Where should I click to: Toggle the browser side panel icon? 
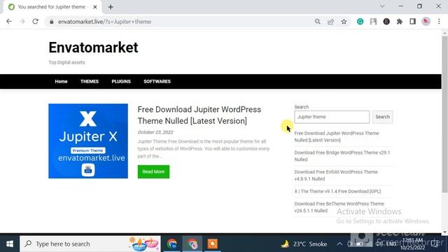coord(412,22)
